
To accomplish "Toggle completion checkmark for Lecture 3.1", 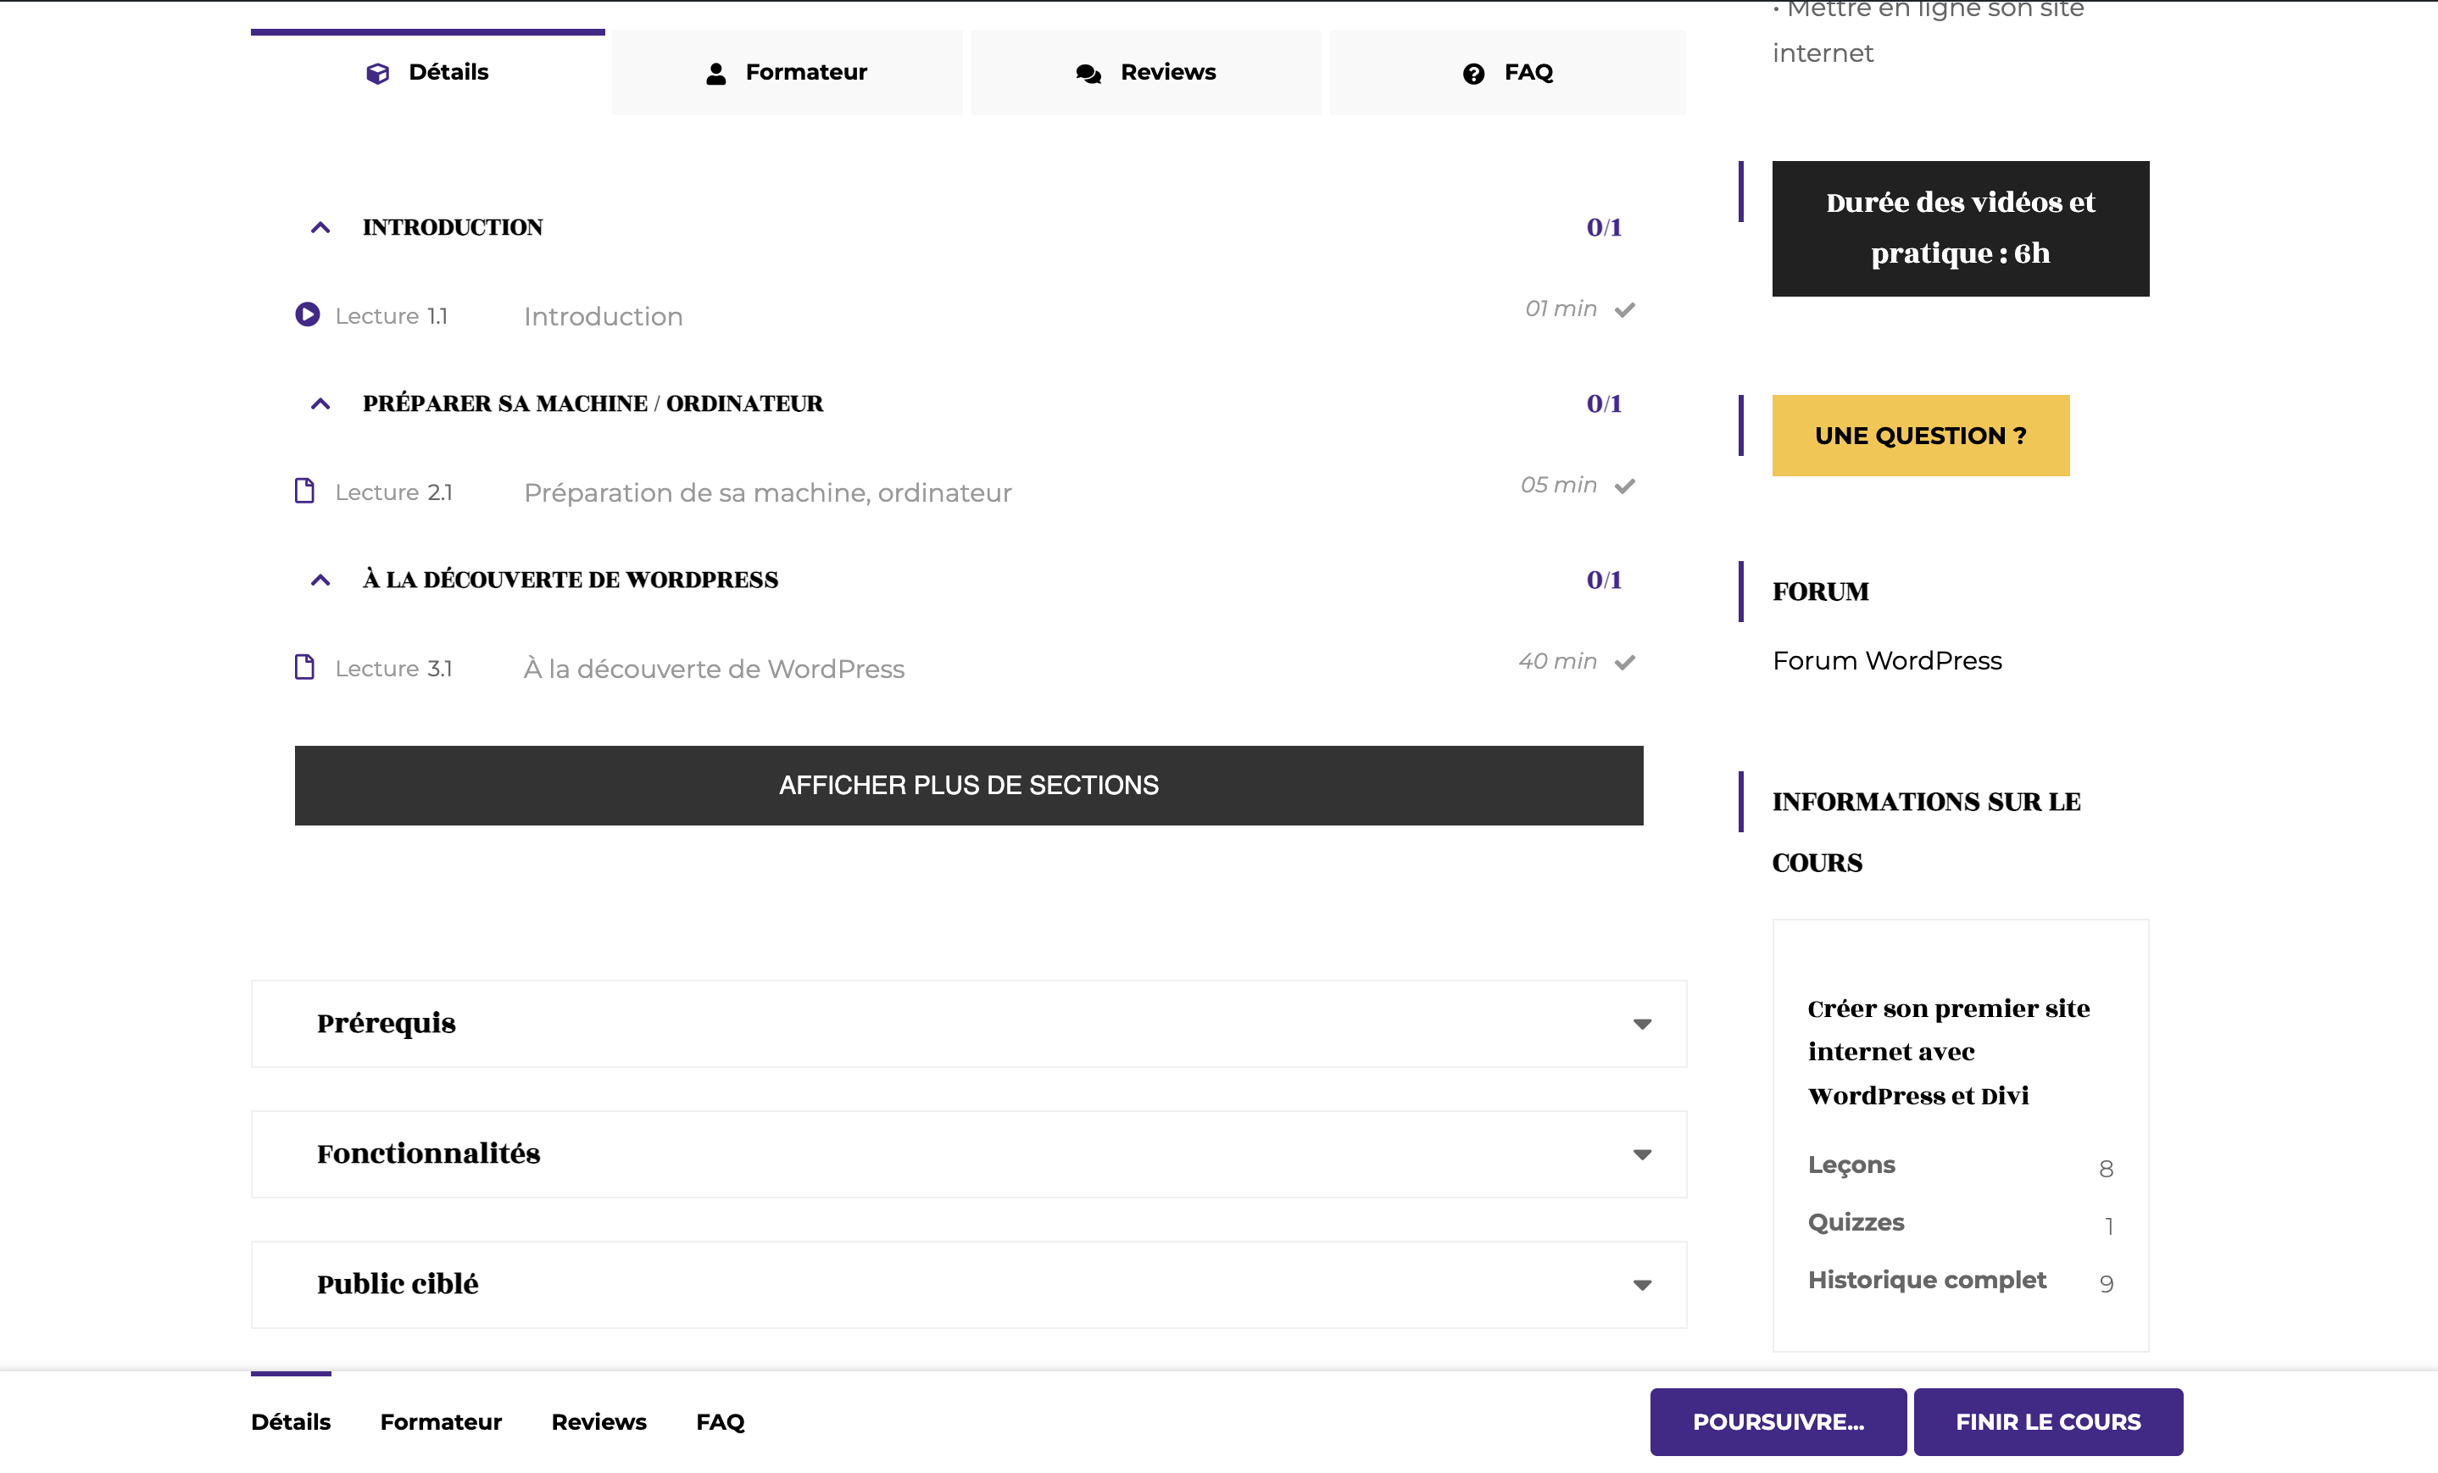I will click(x=1625, y=662).
